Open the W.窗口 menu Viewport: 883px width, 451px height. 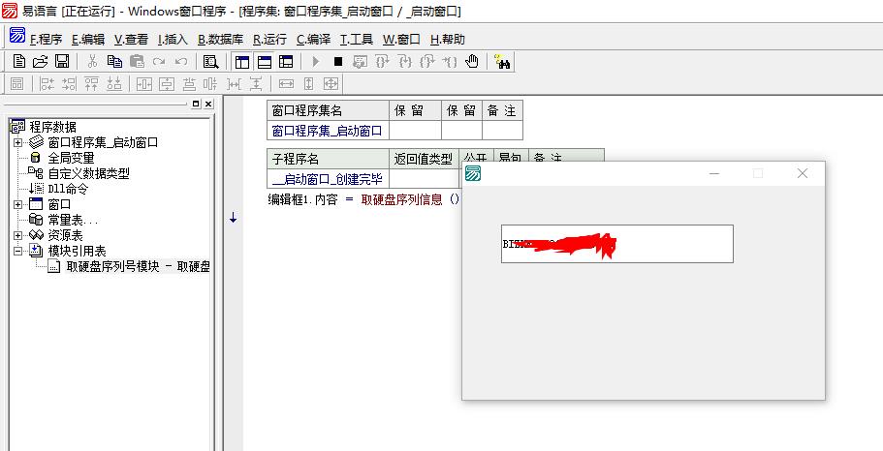pyautogui.click(x=401, y=40)
